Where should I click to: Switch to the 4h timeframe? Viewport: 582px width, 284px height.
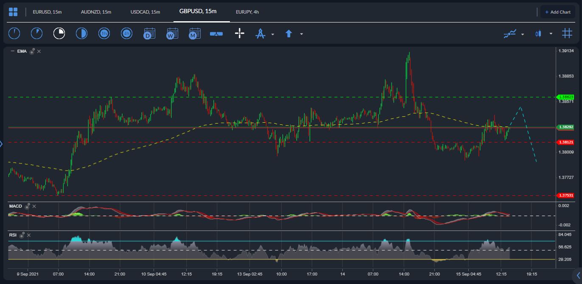pyautogui.click(x=126, y=34)
